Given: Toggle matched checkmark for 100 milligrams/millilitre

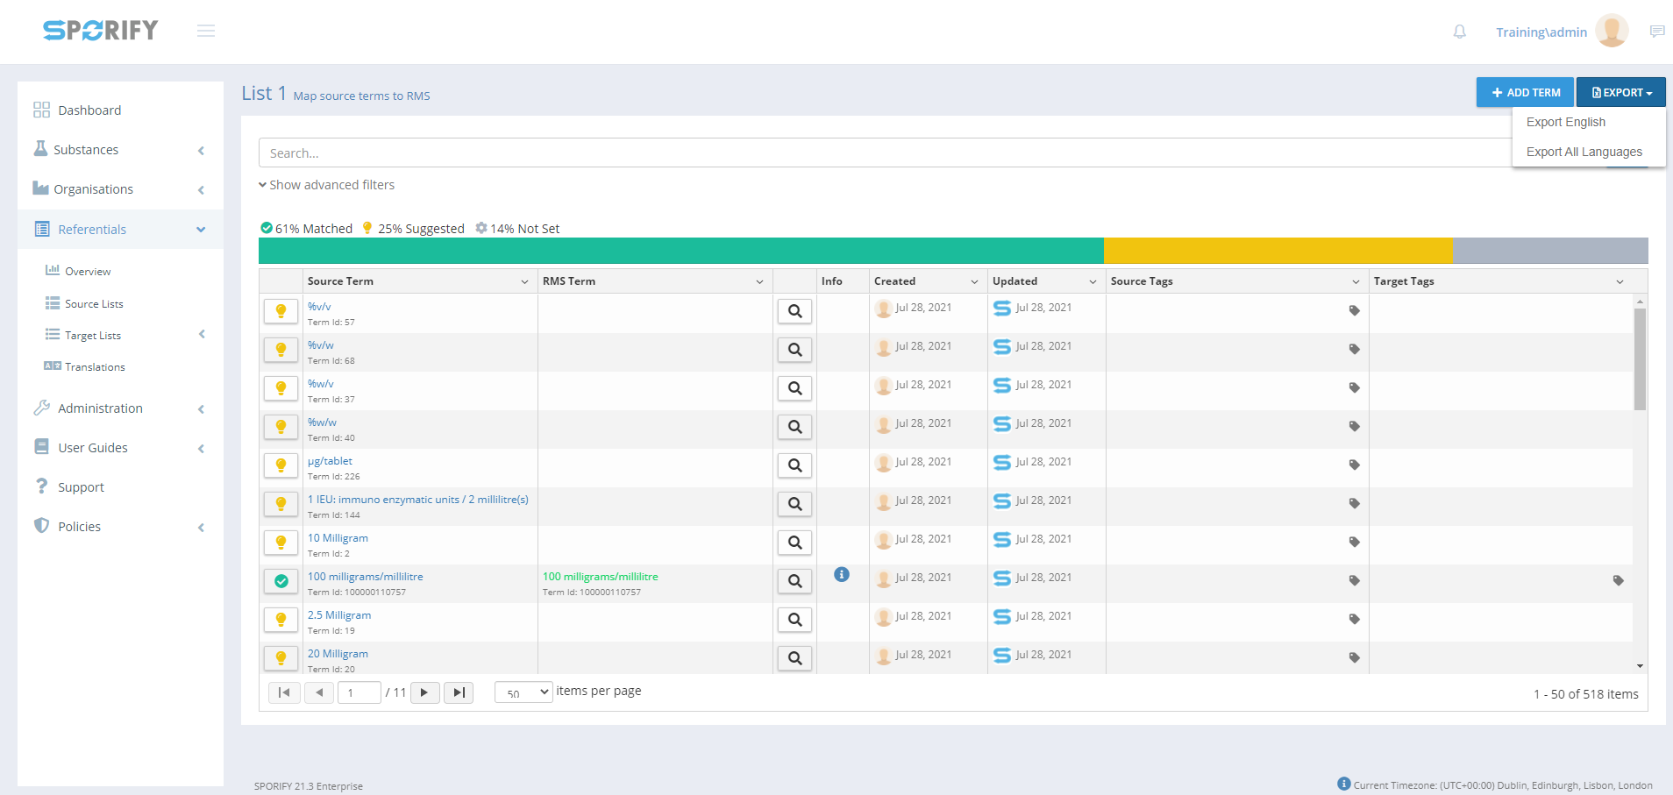Looking at the screenshot, I should (x=281, y=581).
